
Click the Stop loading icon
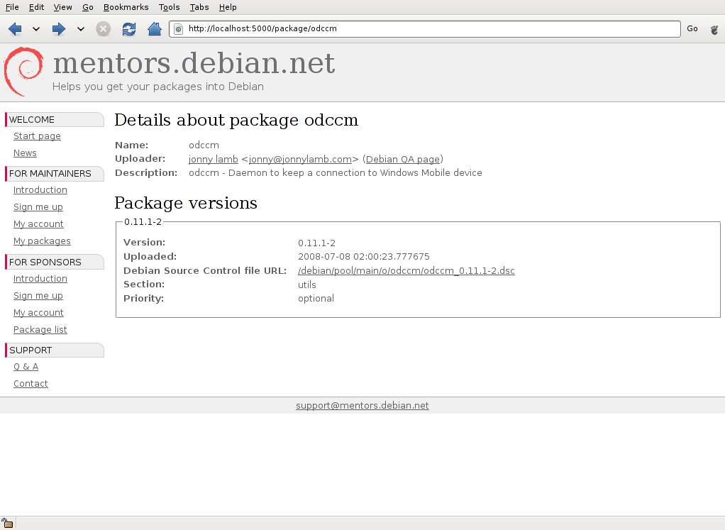[103, 29]
